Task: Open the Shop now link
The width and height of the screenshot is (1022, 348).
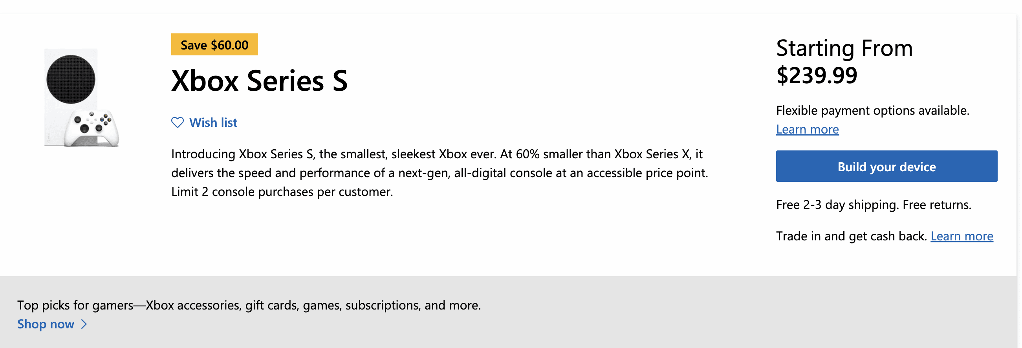Action: (46, 324)
